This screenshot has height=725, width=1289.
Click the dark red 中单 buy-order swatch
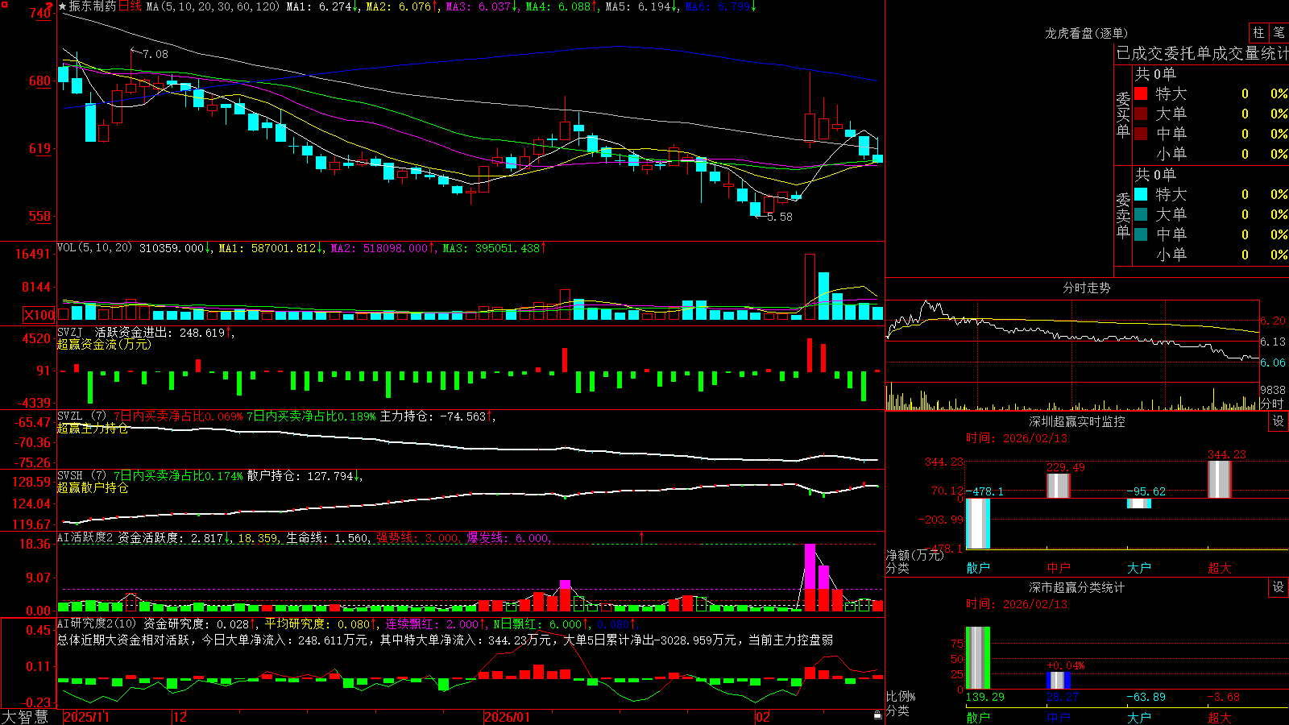click(1141, 134)
